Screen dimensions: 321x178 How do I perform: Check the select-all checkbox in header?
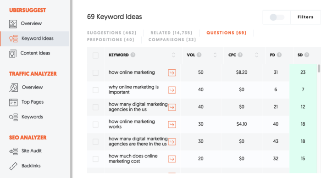[x=95, y=56]
